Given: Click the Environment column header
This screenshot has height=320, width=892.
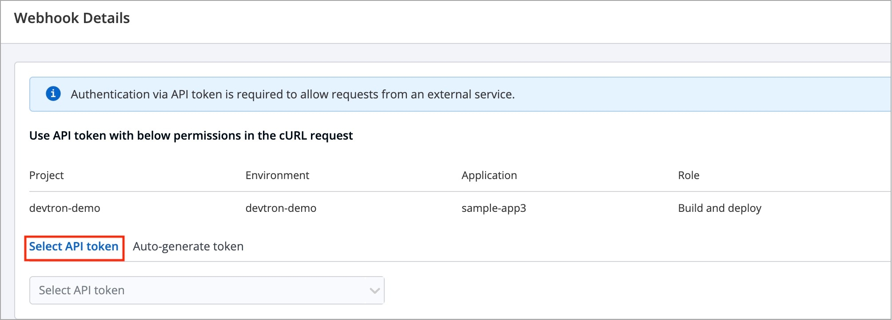Looking at the screenshot, I should [277, 176].
